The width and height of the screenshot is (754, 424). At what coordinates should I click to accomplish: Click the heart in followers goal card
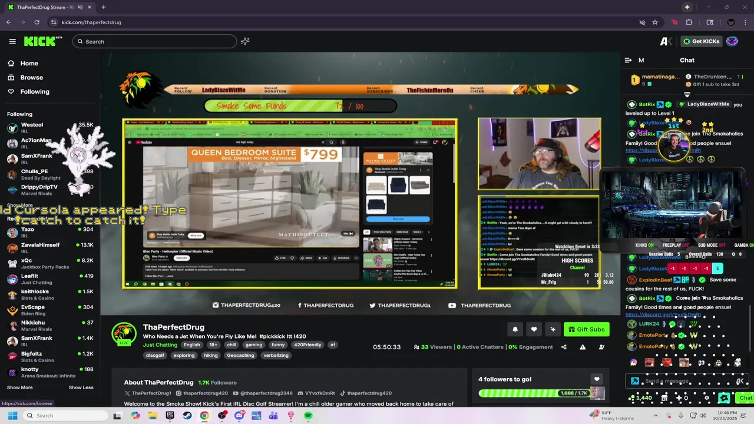point(597,379)
